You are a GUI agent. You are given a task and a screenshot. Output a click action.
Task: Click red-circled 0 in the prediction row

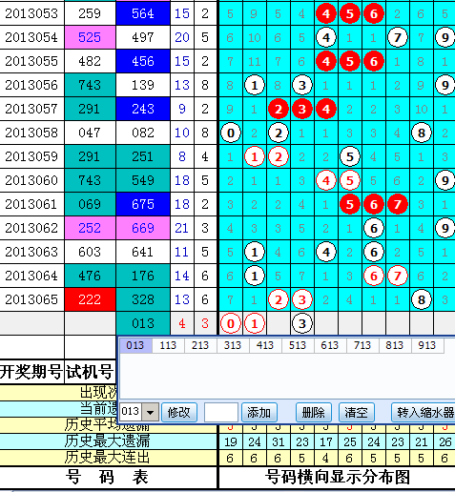[x=231, y=323]
